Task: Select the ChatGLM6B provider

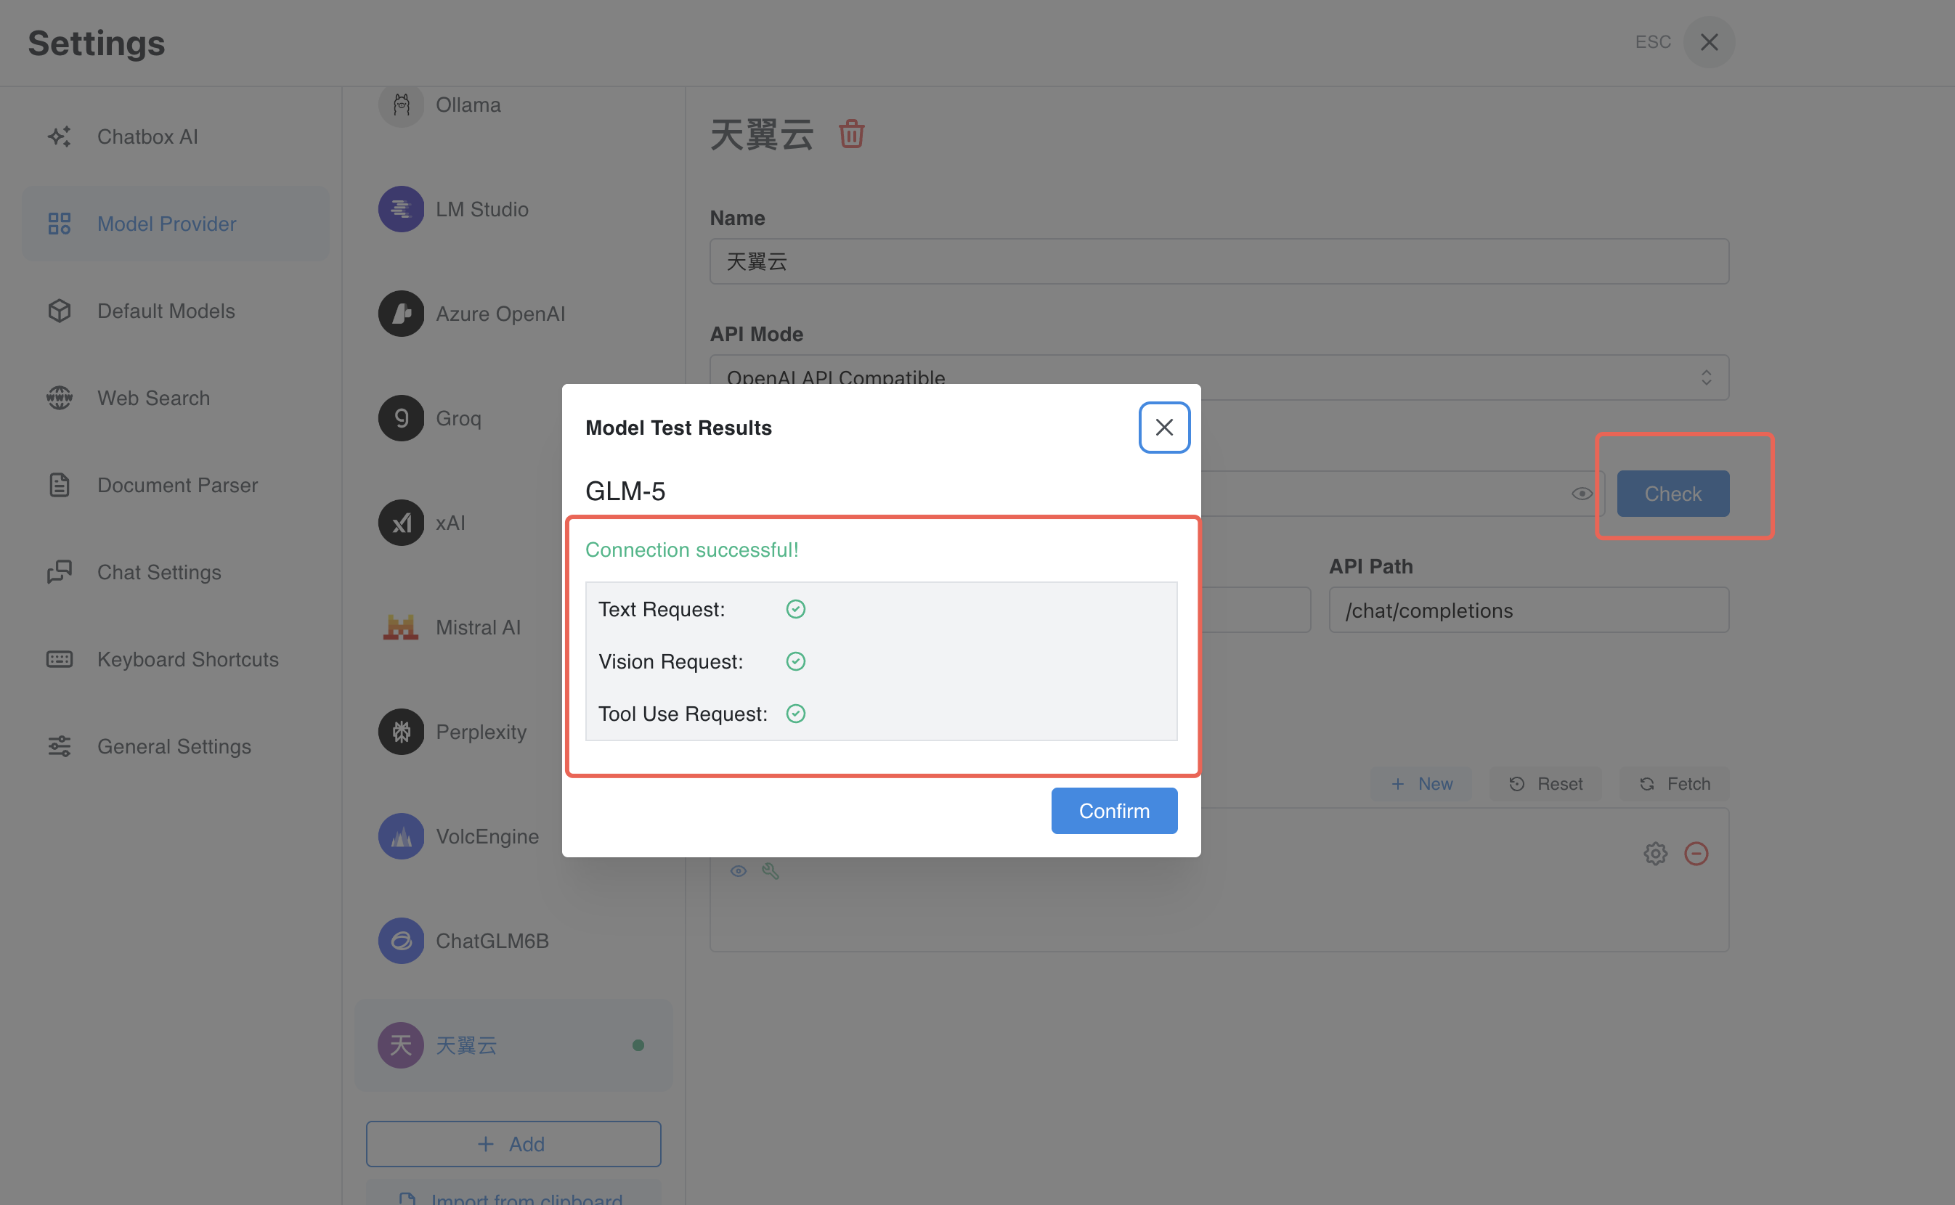Action: pos(491,941)
